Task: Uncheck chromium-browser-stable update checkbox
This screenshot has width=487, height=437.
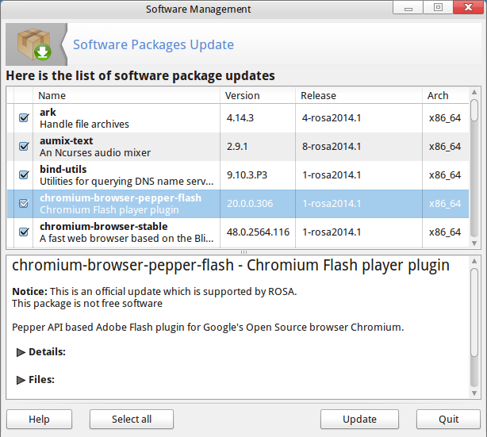Action: coord(23,232)
